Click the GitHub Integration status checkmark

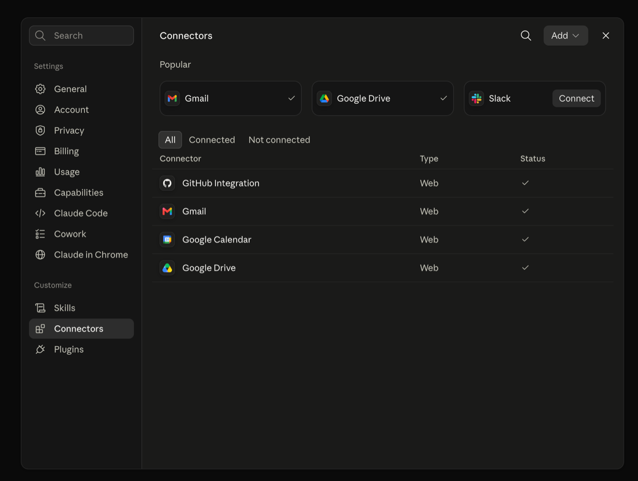click(525, 183)
